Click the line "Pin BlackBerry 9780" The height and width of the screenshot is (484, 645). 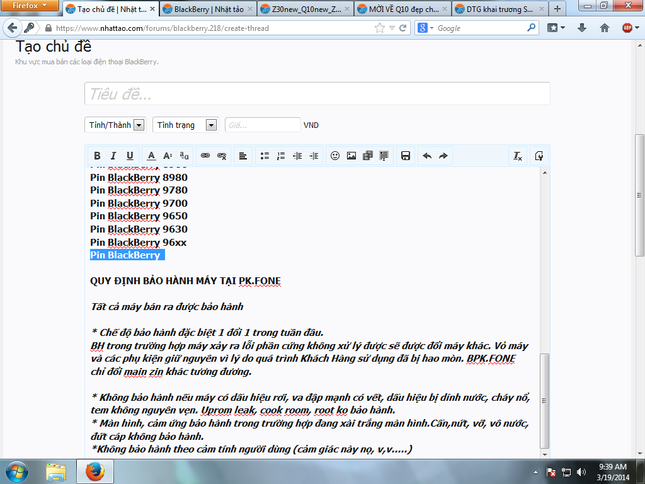coord(139,190)
